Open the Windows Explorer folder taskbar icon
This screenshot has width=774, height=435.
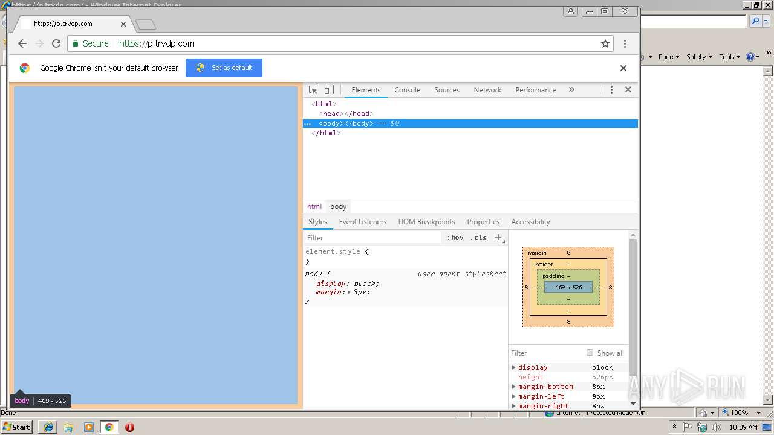coord(68,427)
